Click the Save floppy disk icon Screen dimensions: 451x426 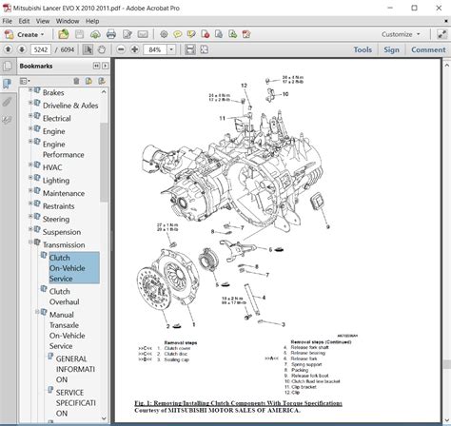[79, 34]
